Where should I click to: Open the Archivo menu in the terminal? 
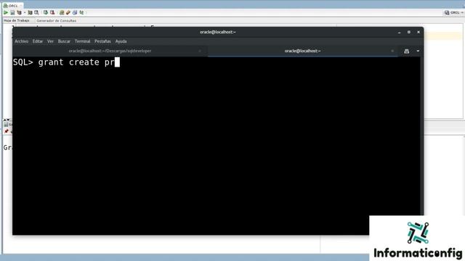[21, 41]
